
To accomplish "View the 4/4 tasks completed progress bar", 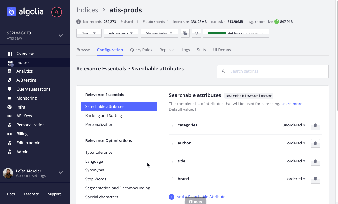I will coord(236,33).
